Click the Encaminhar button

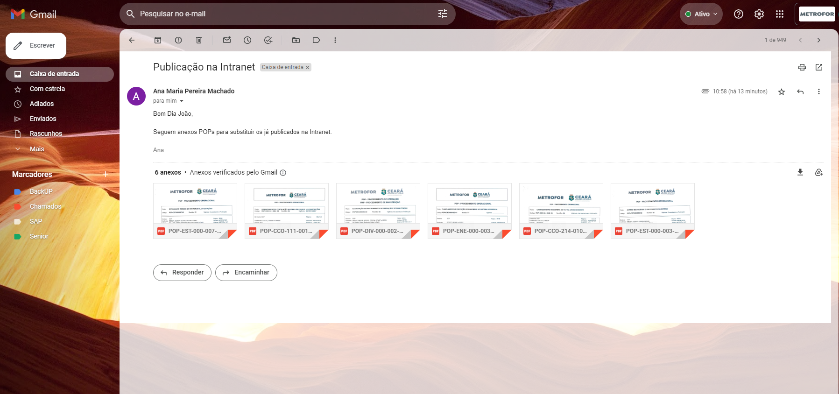246,273
